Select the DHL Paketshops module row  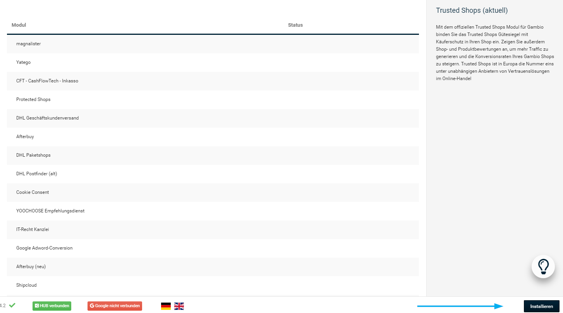(x=213, y=156)
